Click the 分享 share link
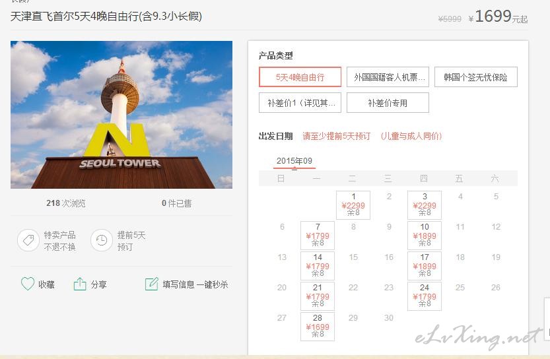550x359 pixels. tap(98, 284)
